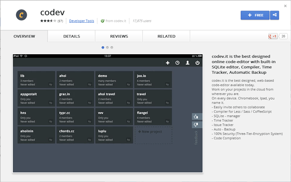Open the joo.io project tile

[153, 79]
